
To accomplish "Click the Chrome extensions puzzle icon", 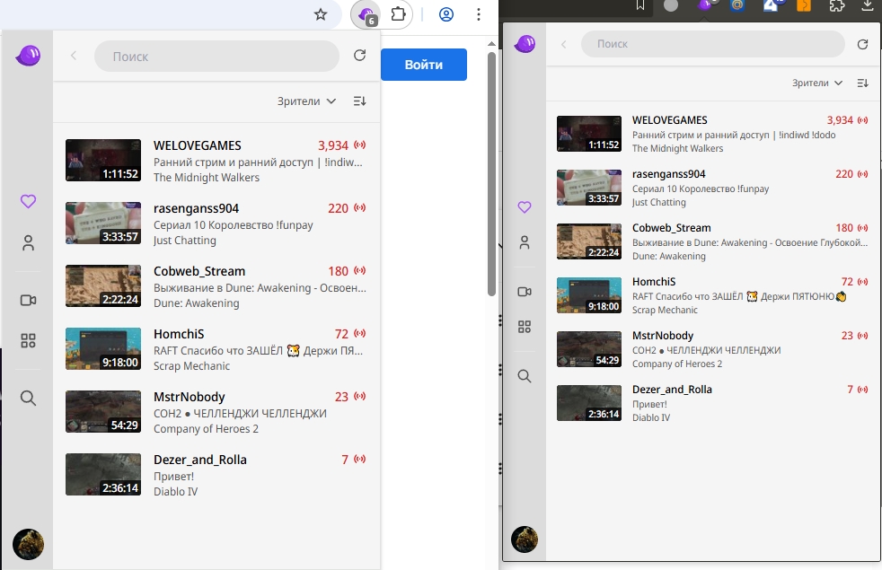I will [398, 14].
